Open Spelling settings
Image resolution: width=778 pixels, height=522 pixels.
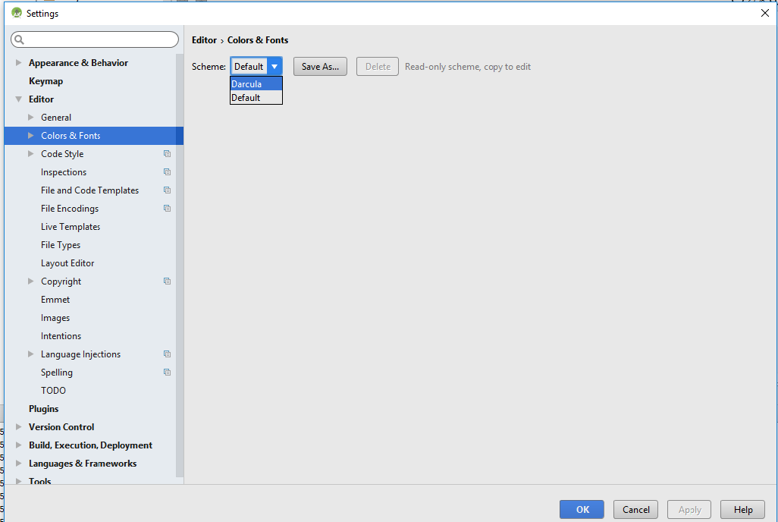click(x=57, y=373)
